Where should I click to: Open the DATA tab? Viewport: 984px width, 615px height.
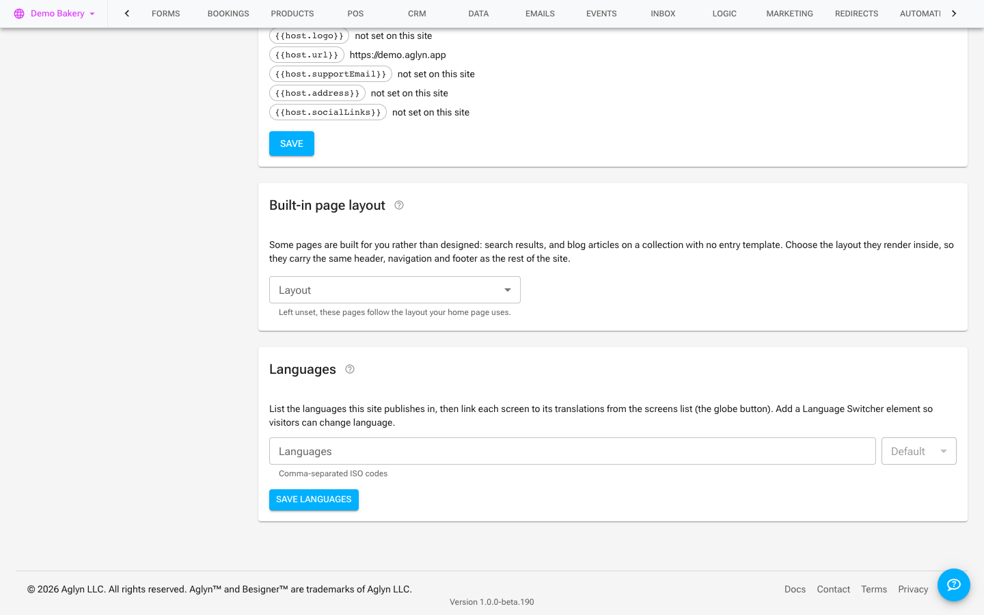coord(478,14)
